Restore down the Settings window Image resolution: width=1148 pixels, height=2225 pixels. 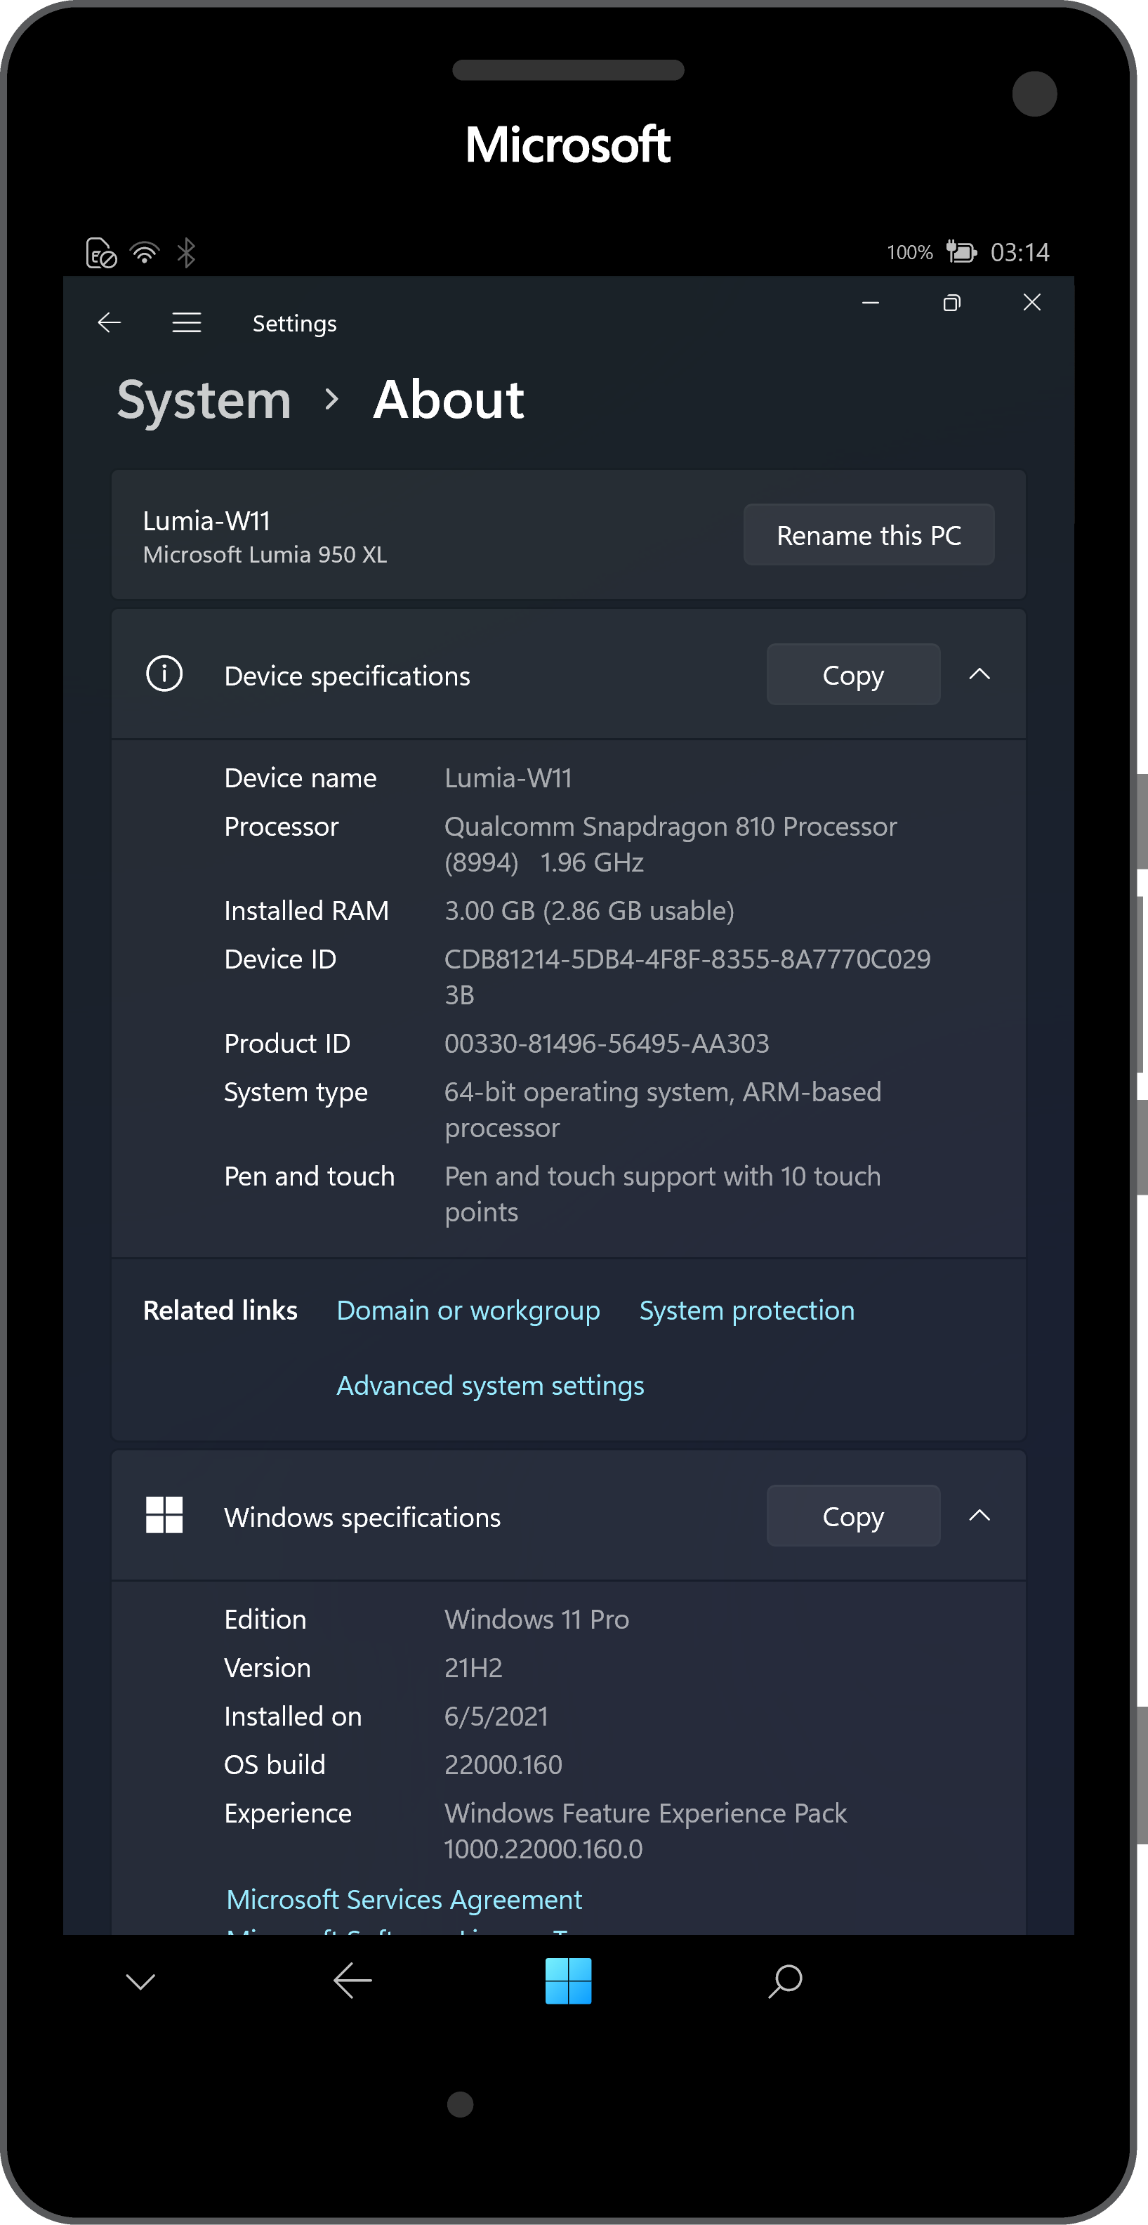click(951, 302)
